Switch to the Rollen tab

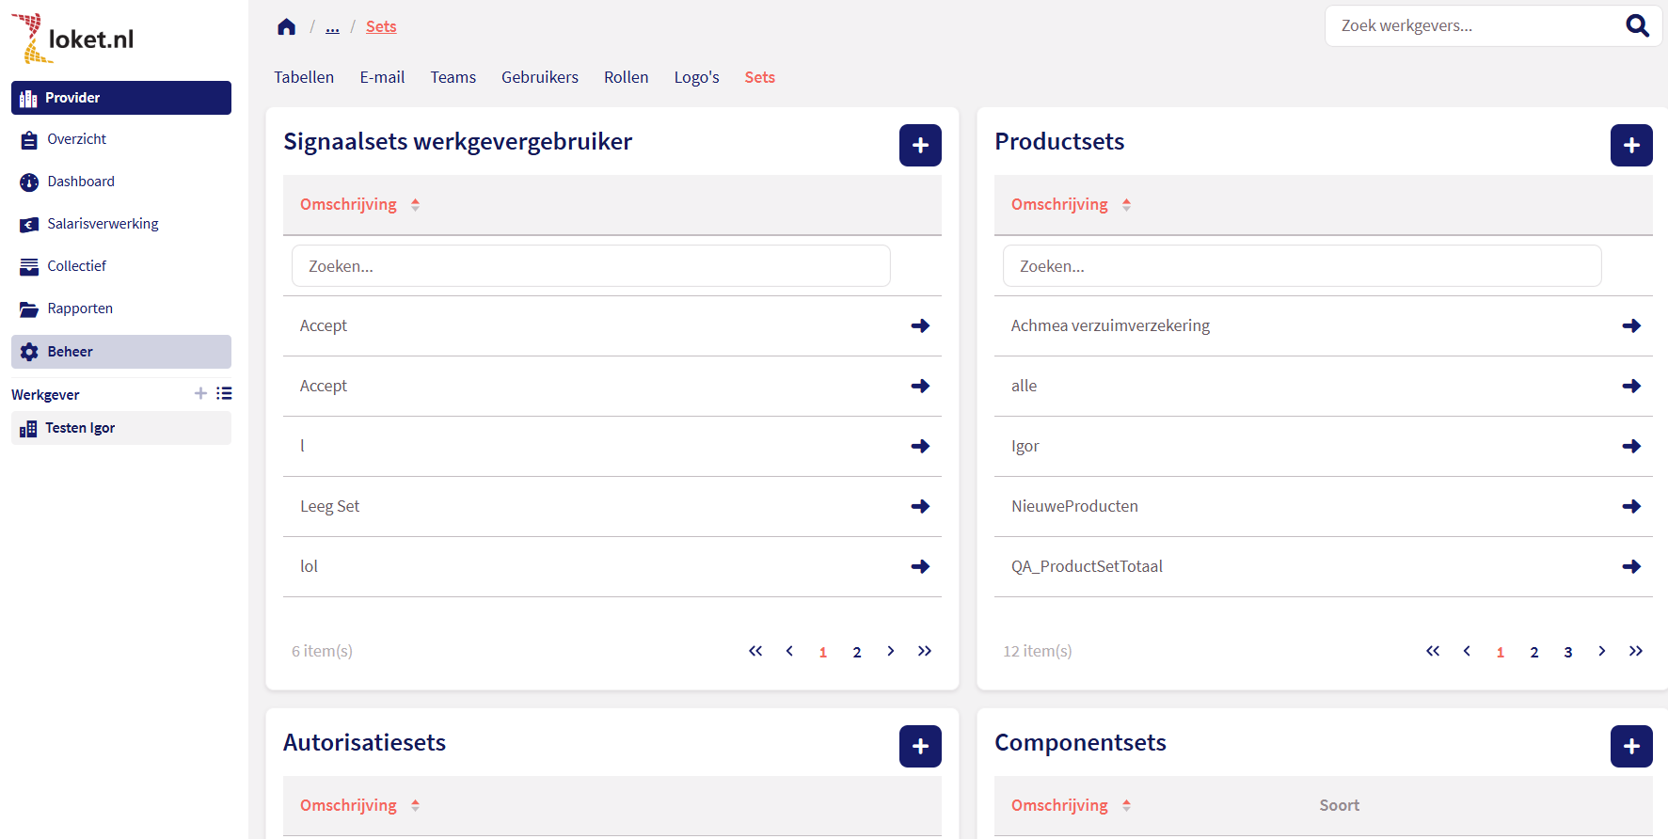point(626,77)
